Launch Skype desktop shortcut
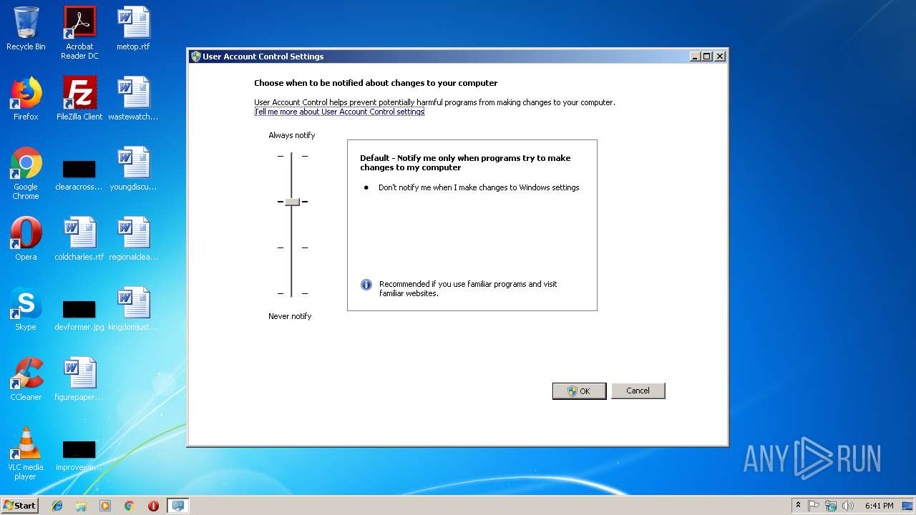 click(x=26, y=309)
